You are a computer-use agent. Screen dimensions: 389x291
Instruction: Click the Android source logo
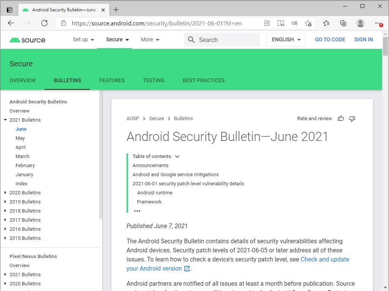pos(27,39)
